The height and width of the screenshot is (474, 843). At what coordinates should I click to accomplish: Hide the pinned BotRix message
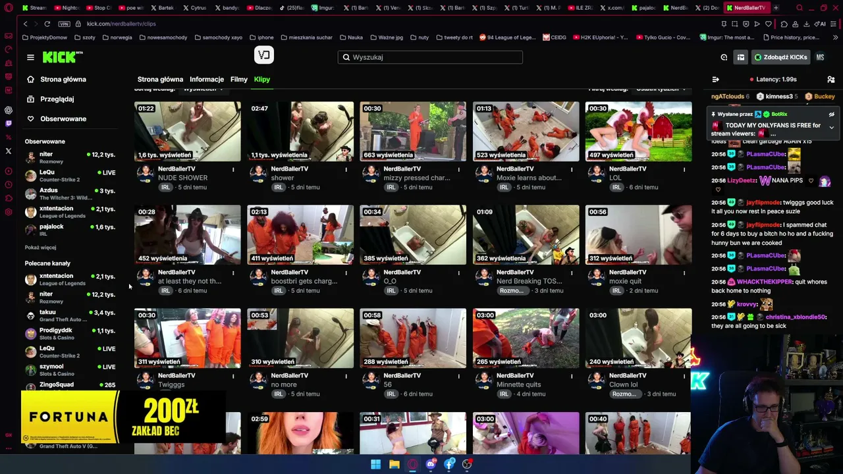click(x=831, y=115)
